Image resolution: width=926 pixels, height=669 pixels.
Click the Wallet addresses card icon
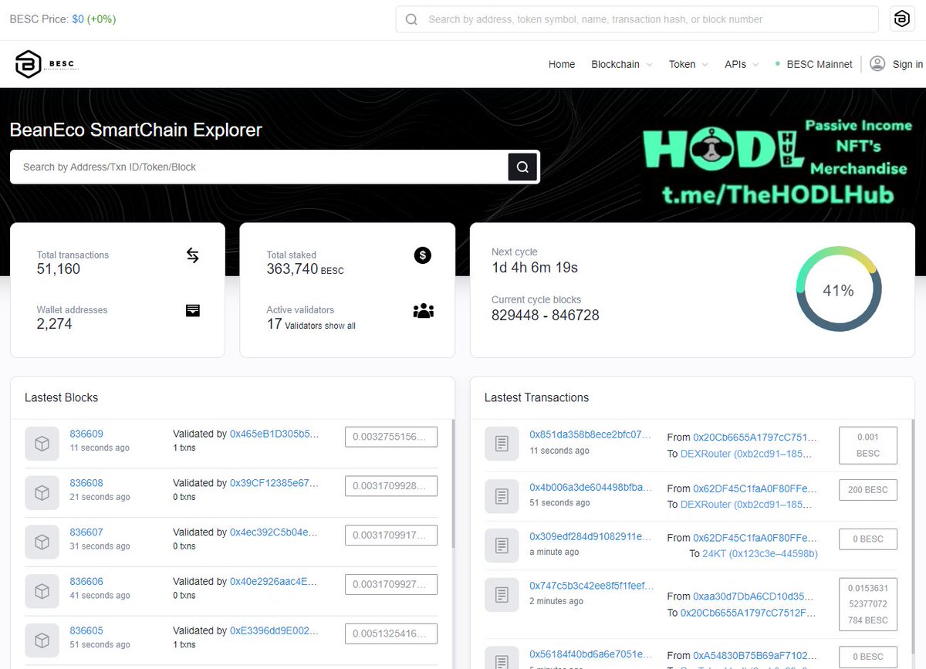pyautogui.click(x=193, y=310)
